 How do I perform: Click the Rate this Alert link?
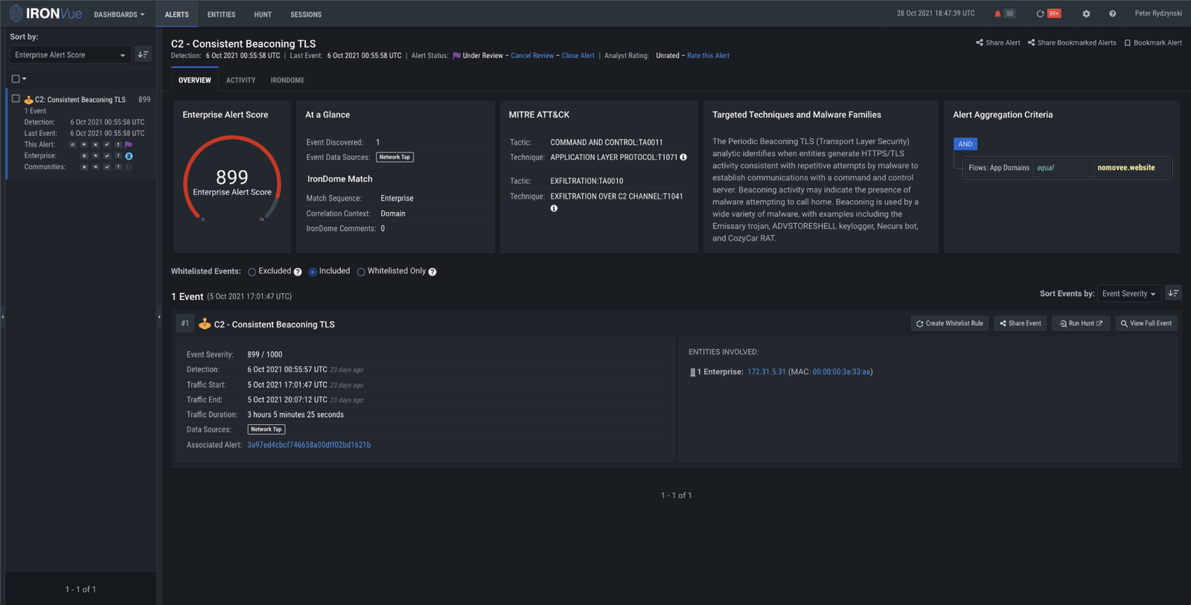pos(708,56)
